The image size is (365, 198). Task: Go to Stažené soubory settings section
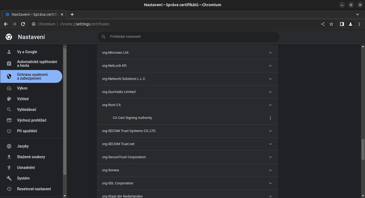[x=31, y=157]
